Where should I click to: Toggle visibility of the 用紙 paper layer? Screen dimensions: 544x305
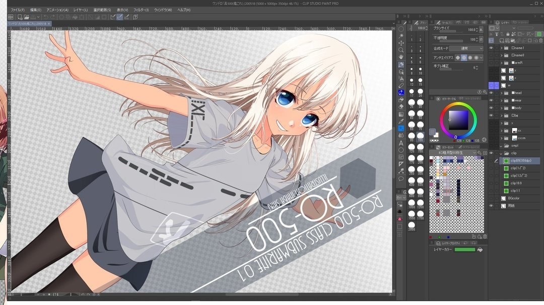pyautogui.click(x=491, y=206)
